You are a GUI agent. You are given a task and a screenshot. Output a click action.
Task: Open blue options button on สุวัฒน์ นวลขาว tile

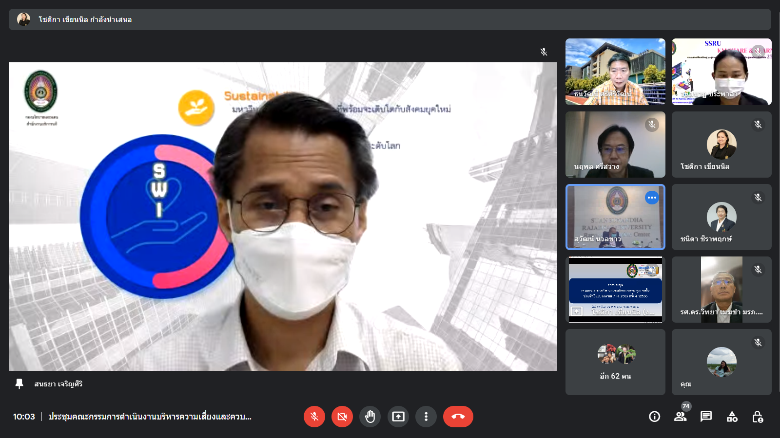[x=652, y=198]
